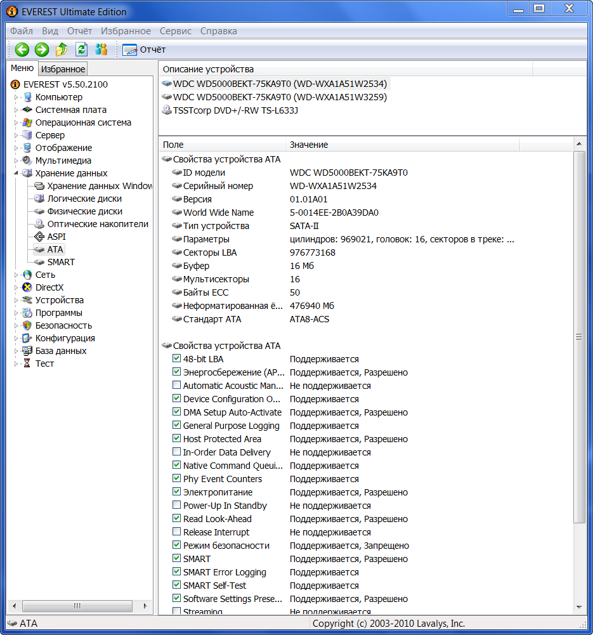Toggle the 48-bit LBA checkbox
Viewport: 593px width, 635px height.
click(x=176, y=358)
